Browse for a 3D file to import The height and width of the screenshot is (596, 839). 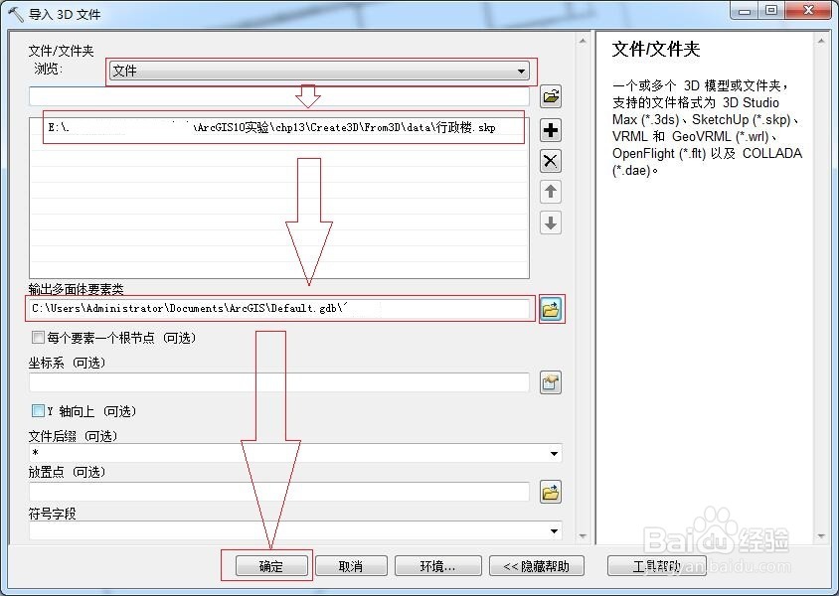tap(551, 96)
